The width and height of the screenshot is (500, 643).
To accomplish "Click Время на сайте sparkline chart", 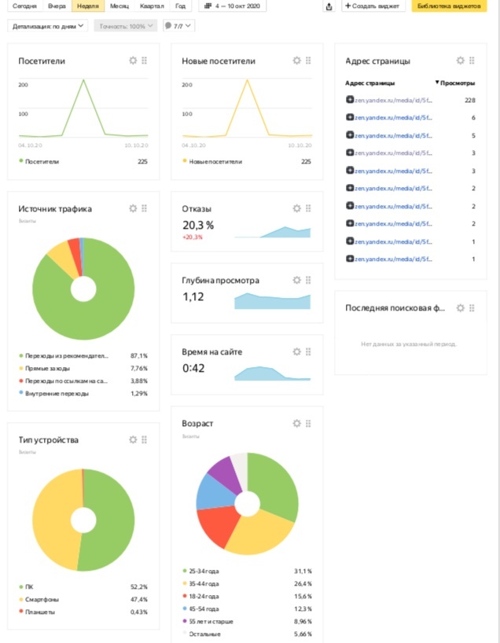I will pos(272,373).
